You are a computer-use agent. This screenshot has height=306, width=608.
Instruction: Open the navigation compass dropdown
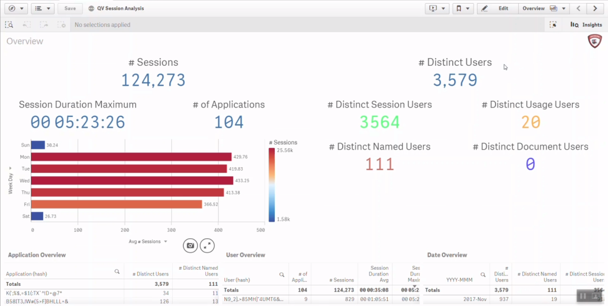pyautogui.click(x=9, y=8)
